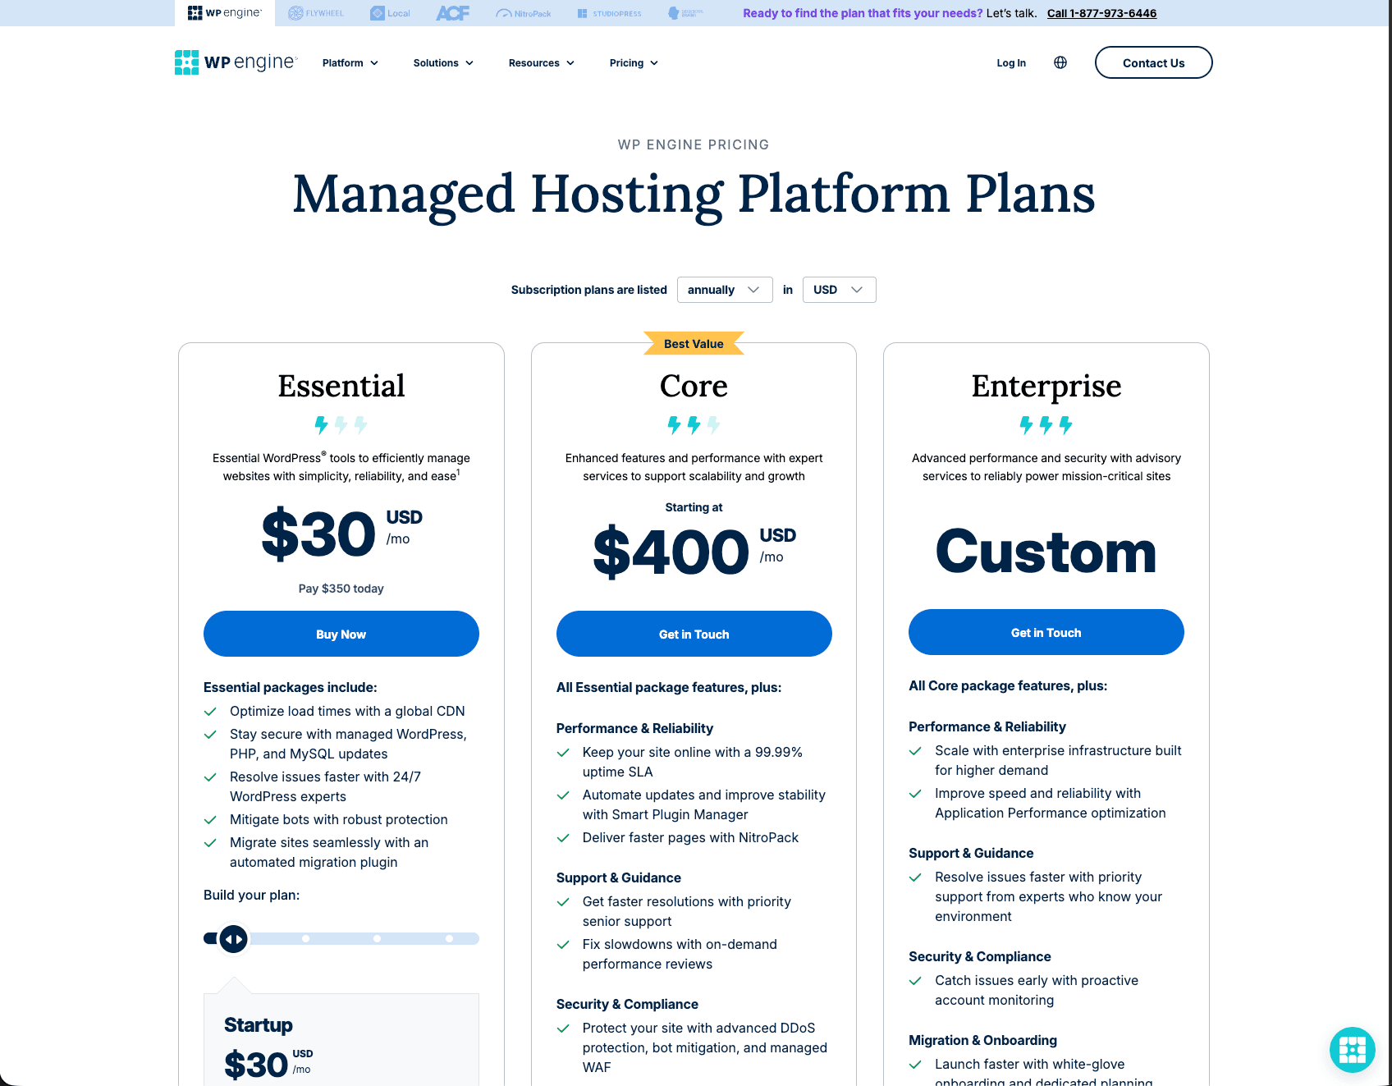Image resolution: width=1392 pixels, height=1086 pixels.
Task: Click the WP Engine main logo
Action: pyautogui.click(x=236, y=62)
